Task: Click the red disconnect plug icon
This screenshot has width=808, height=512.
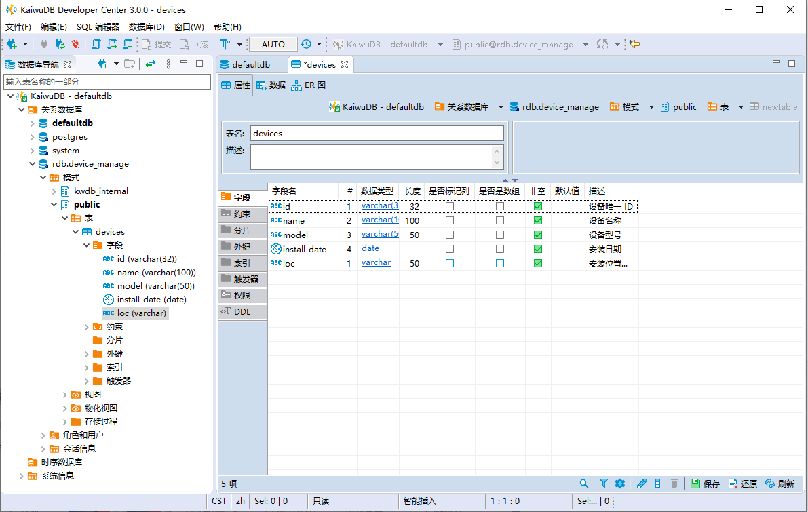Action: pyautogui.click(x=75, y=44)
